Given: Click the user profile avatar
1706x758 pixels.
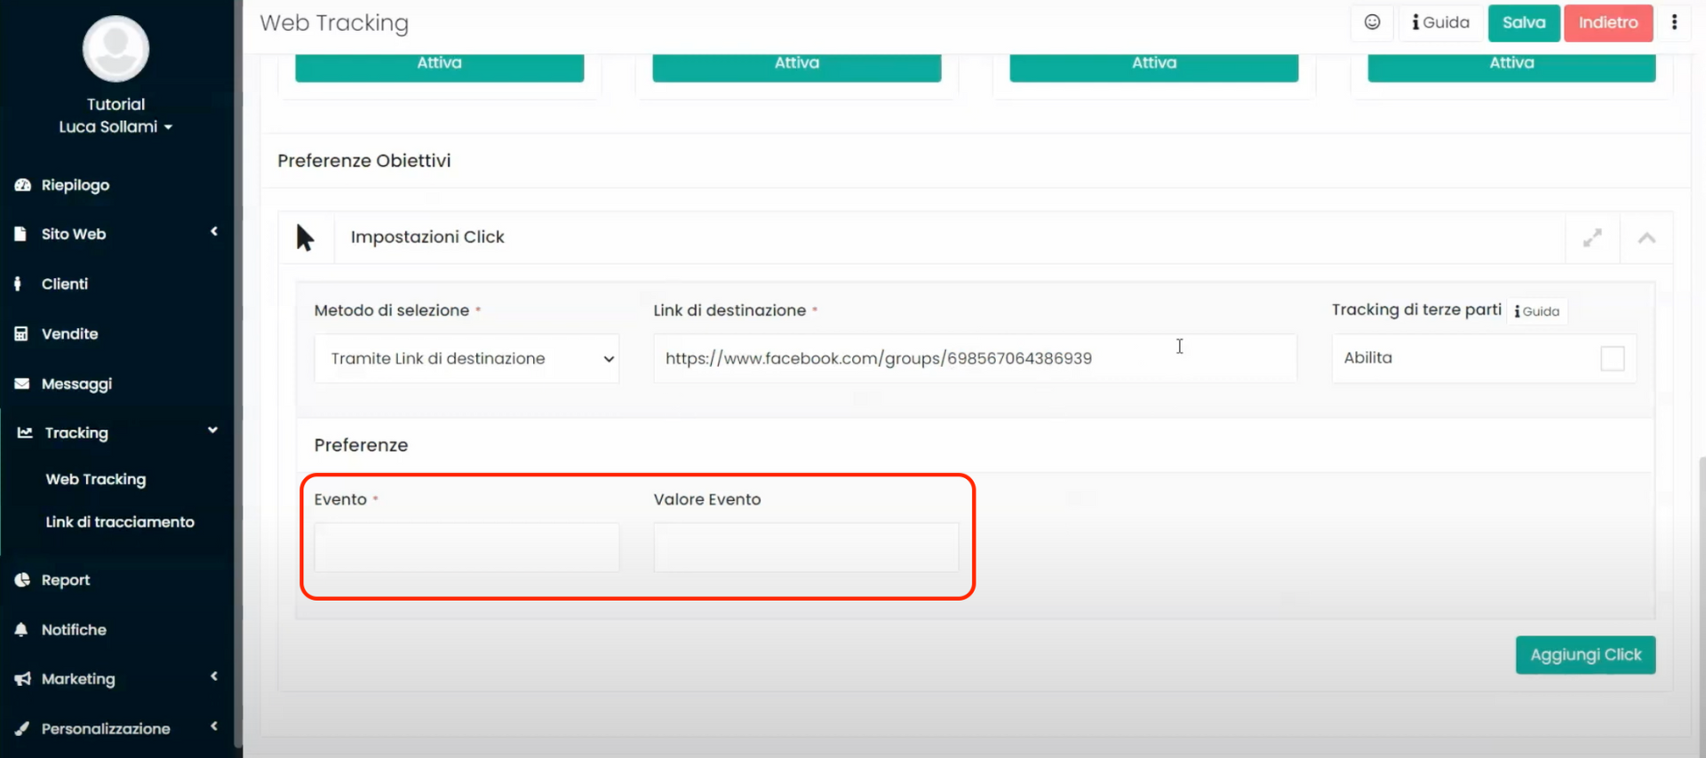Looking at the screenshot, I should pyautogui.click(x=116, y=49).
